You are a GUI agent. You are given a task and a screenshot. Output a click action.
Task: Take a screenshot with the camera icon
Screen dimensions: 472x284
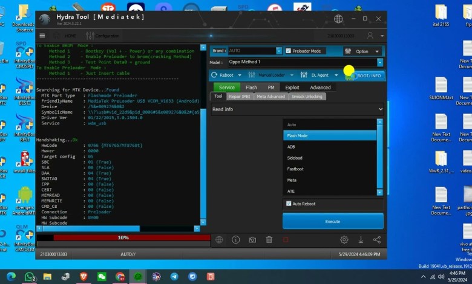click(252, 240)
